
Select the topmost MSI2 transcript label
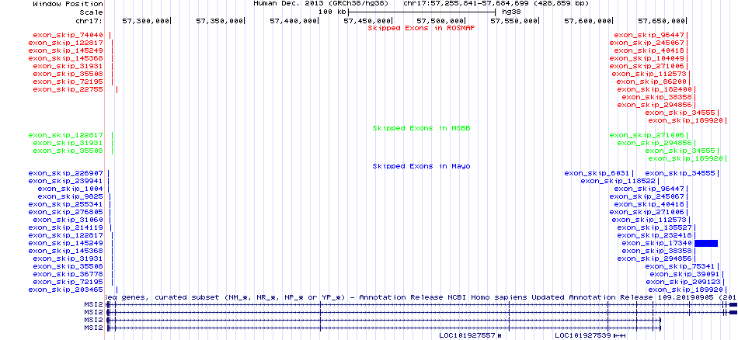coord(93,305)
